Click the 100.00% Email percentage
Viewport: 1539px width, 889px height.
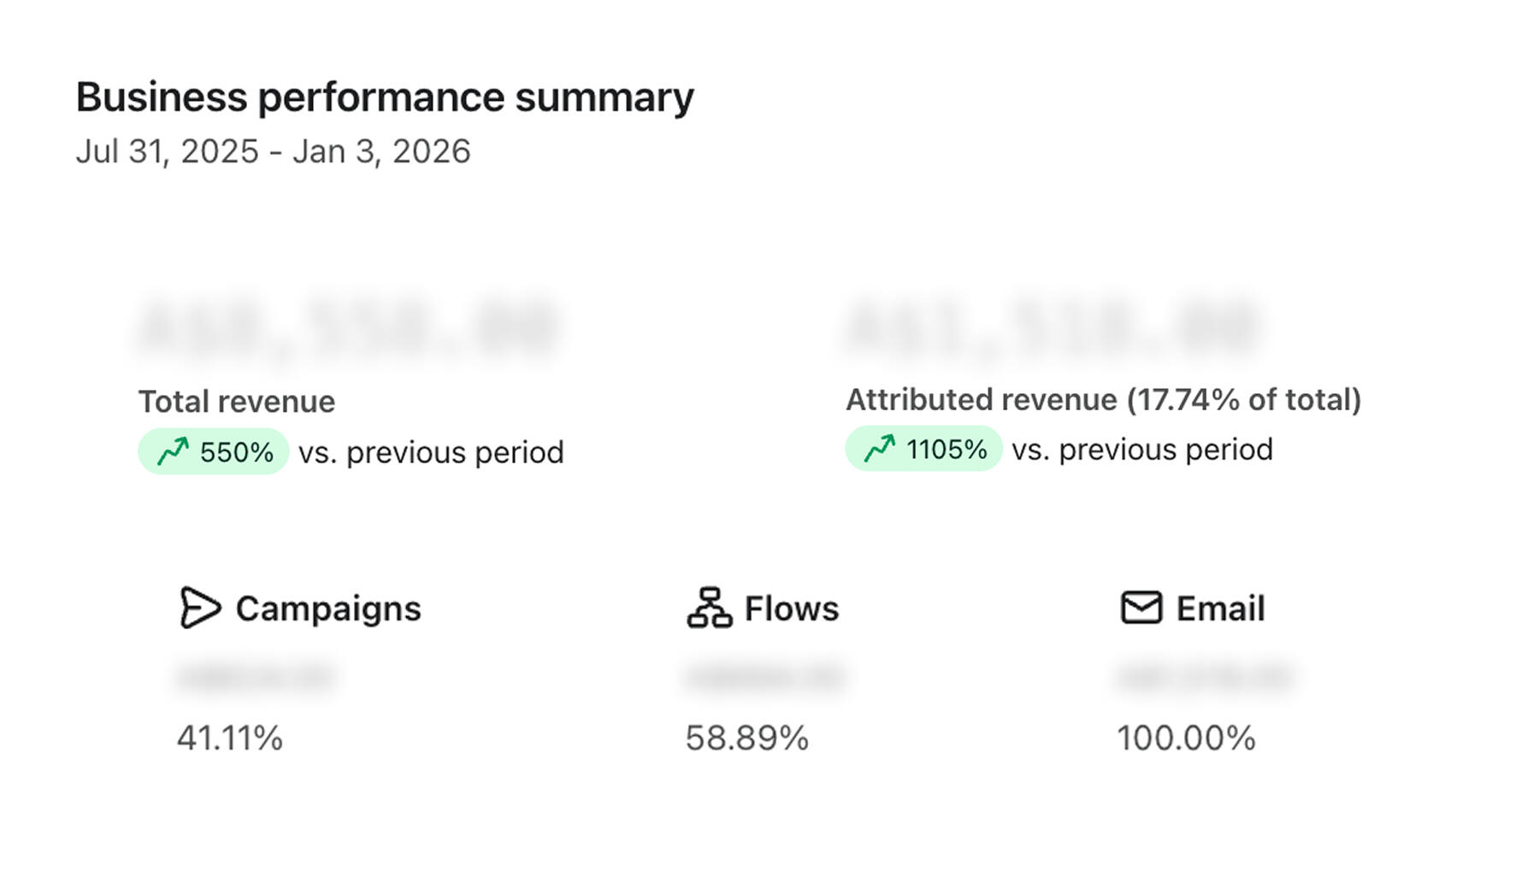point(1186,738)
